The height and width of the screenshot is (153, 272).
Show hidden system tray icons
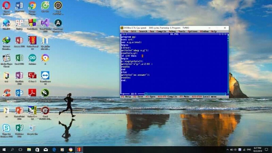pos(227,150)
